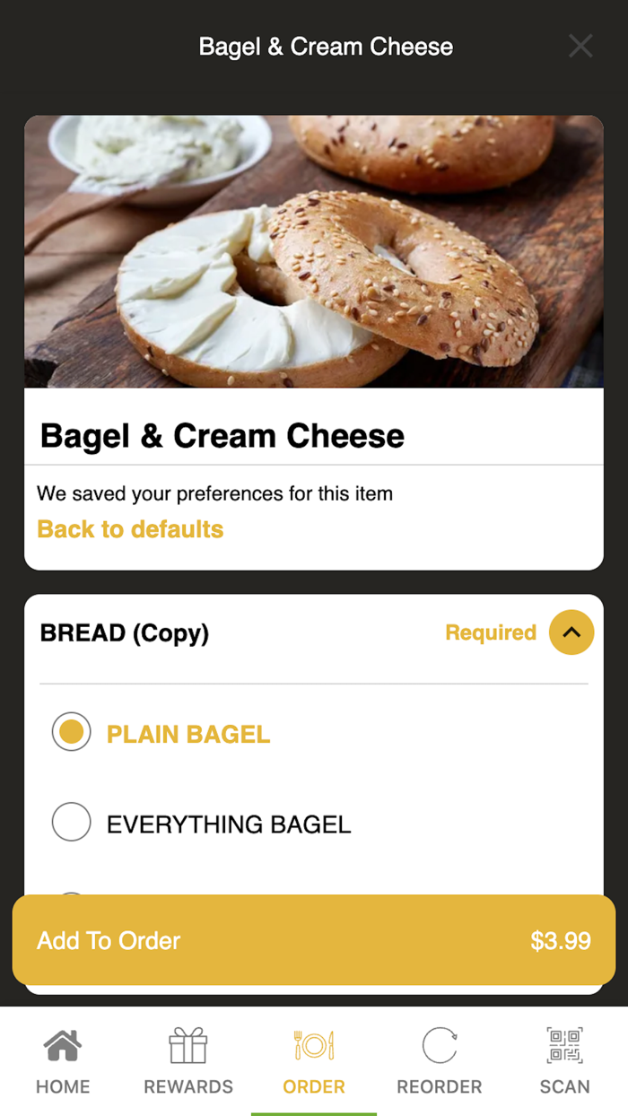
Task: Click the bold Bagel & Cream Cheese product heading
Action: tap(222, 436)
